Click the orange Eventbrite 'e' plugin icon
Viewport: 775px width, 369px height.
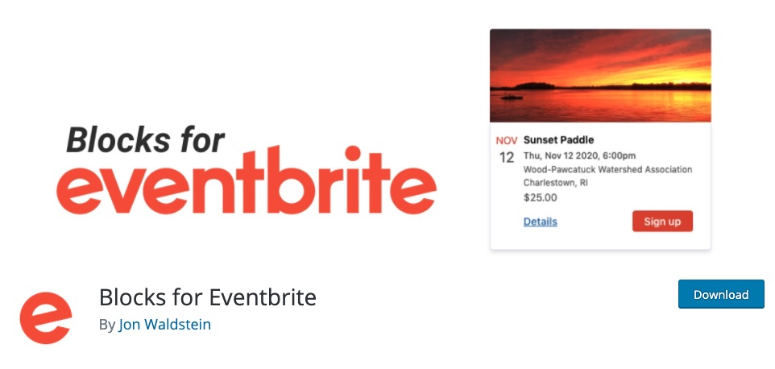click(46, 317)
